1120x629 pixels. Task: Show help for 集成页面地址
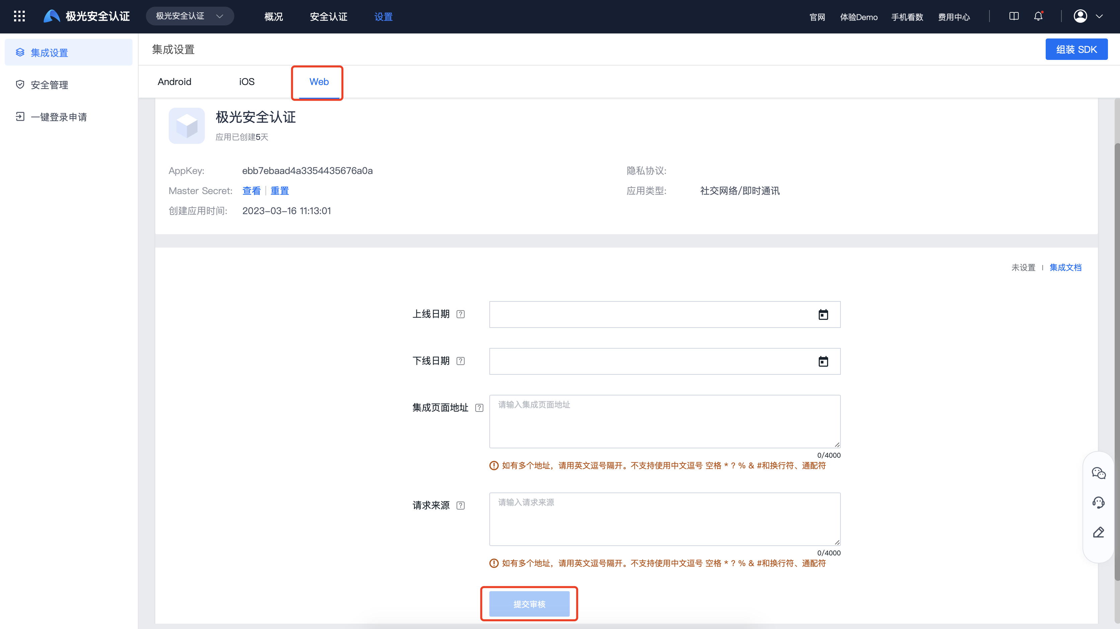coord(479,408)
